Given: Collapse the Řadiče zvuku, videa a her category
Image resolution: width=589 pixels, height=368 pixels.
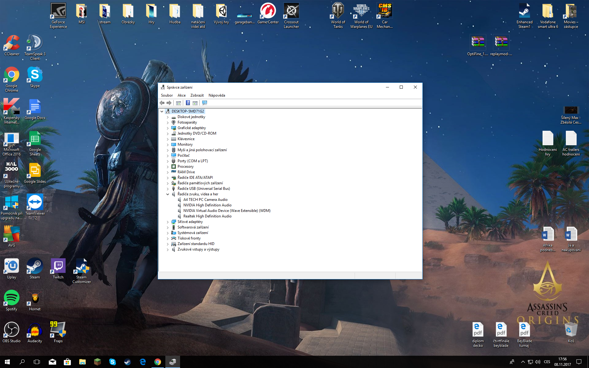Looking at the screenshot, I should [x=168, y=194].
